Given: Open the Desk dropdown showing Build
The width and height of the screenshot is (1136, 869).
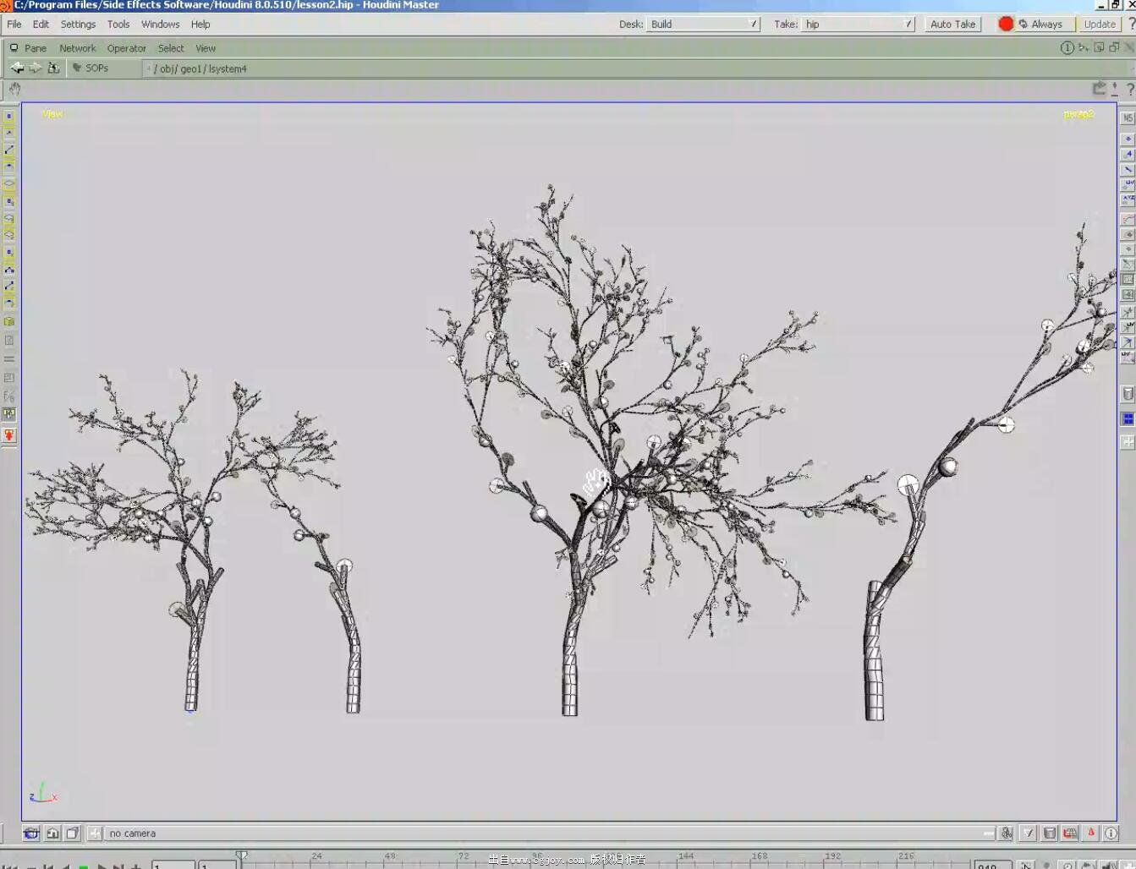Looking at the screenshot, I should pos(703,24).
